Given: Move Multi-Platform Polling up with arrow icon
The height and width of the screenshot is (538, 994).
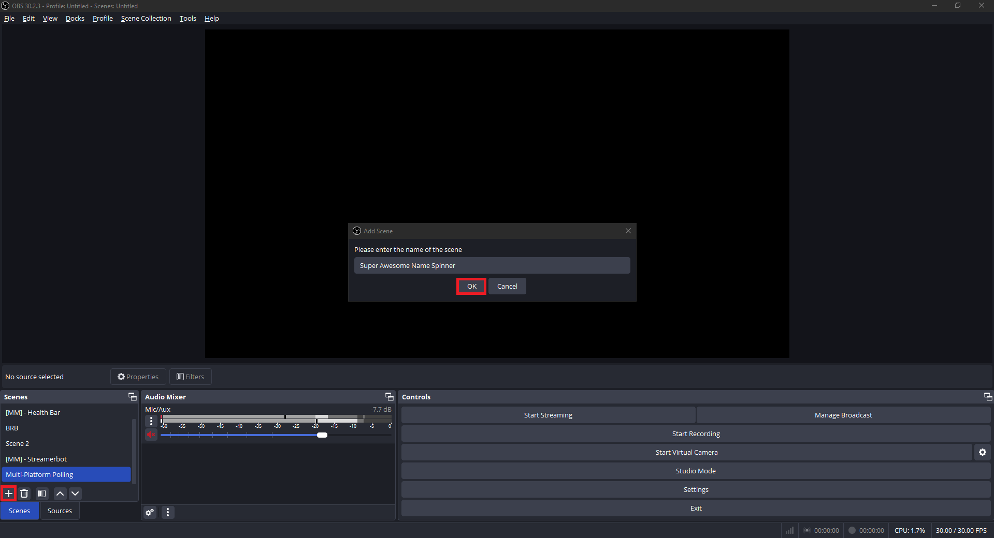Looking at the screenshot, I should coord(60,494).
